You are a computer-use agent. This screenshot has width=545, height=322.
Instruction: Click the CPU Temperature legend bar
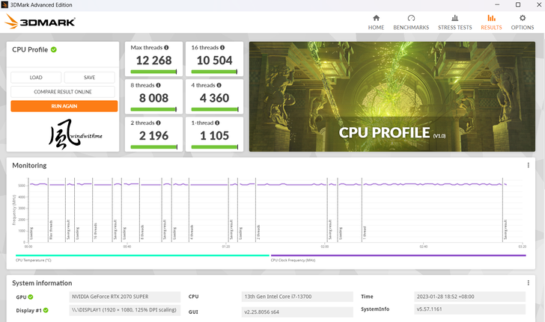click(x=141, y=256)
